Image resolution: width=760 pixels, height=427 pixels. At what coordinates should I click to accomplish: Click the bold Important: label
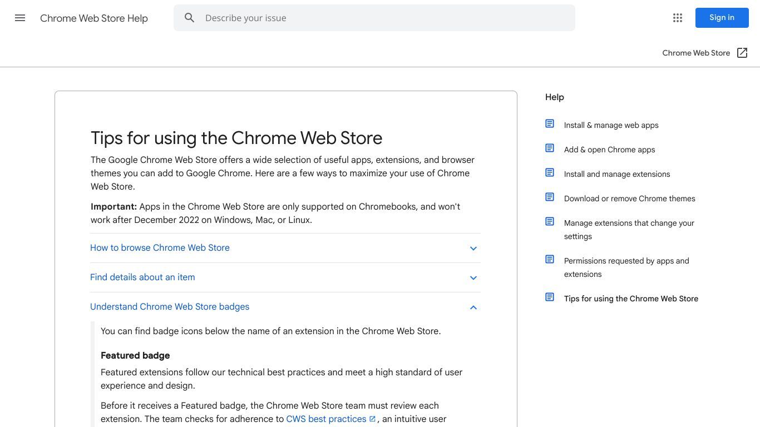click(x=113, y=207)
